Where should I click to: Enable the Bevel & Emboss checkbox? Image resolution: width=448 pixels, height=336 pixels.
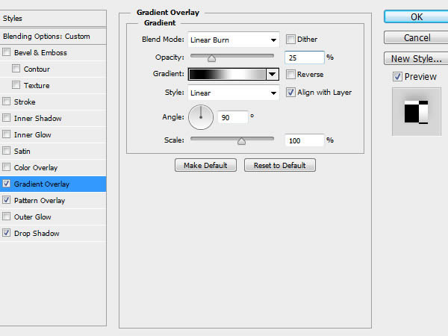tap(6, 52)
